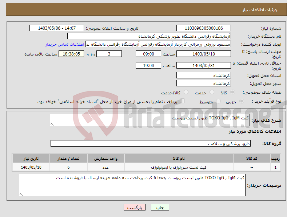Image resolution: width=287 pixels, height=217 pixels.
Task: Click the remaining days field showing 3
Action: 109,54
